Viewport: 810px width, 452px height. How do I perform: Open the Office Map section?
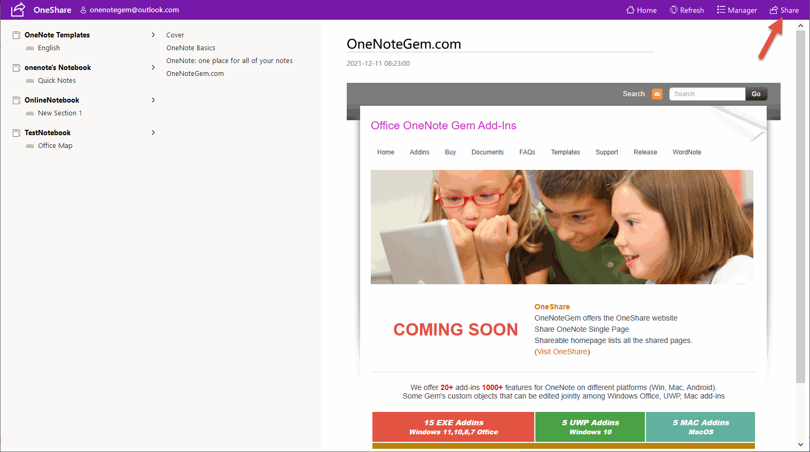(x=55, y=146)
